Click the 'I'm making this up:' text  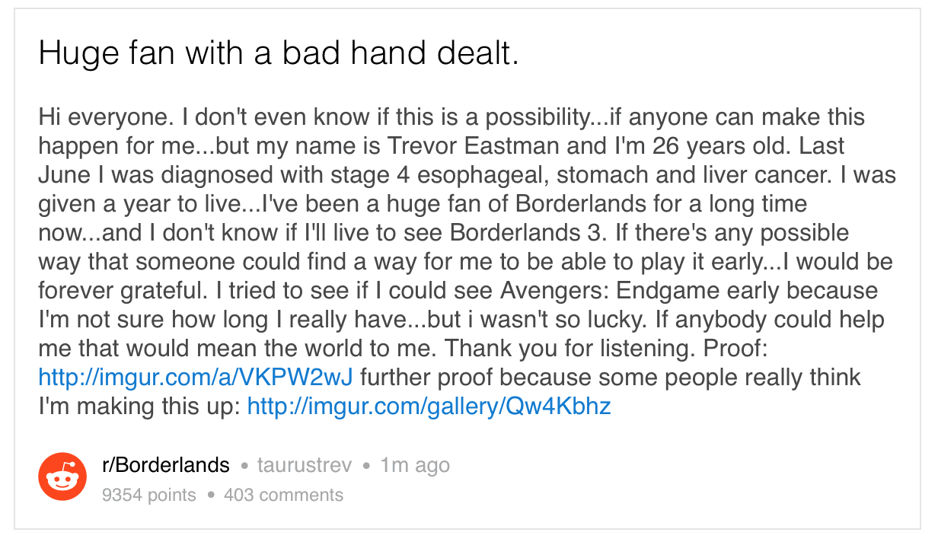(139, 406)
